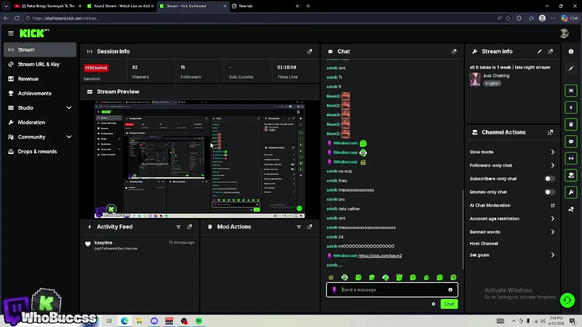Open Followers-only chat options chevron
The height and width of the screenshot is (327, 582).
[552, 165]
